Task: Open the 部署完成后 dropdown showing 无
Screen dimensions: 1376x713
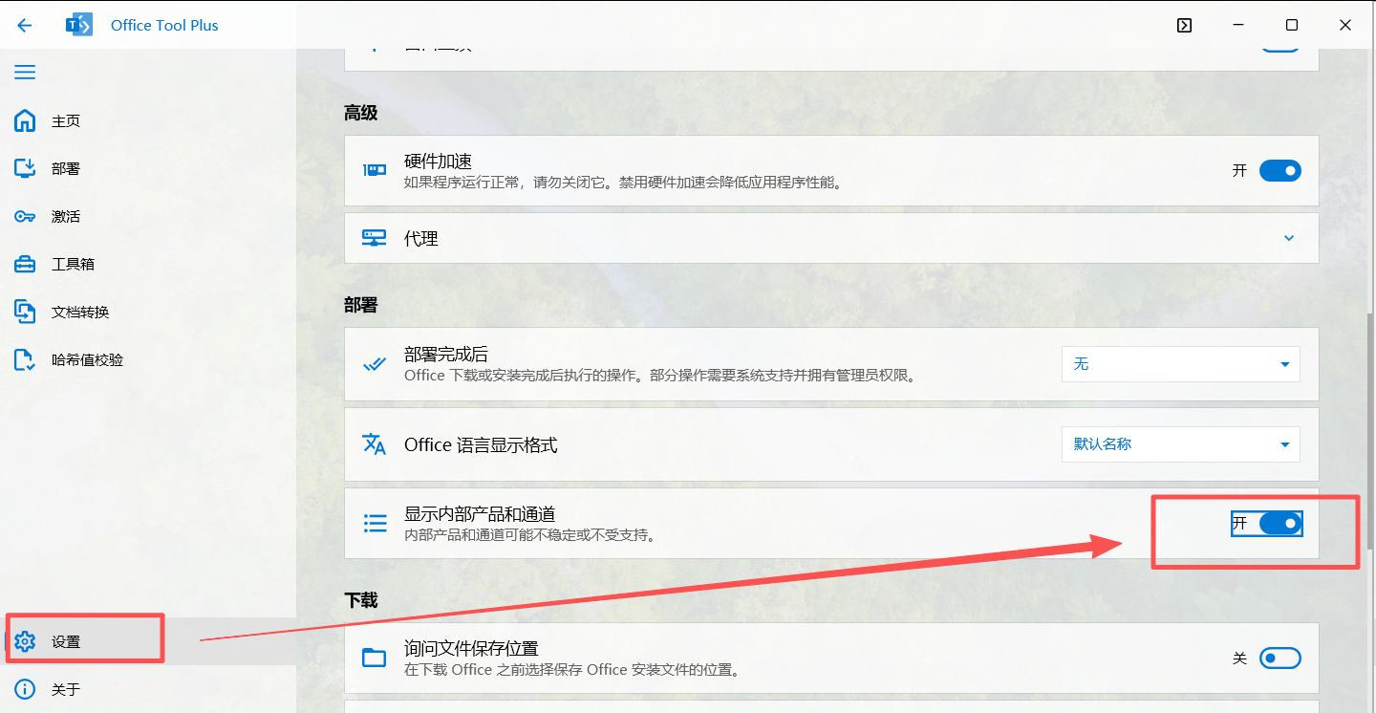Action: [x=1180, y=363]
